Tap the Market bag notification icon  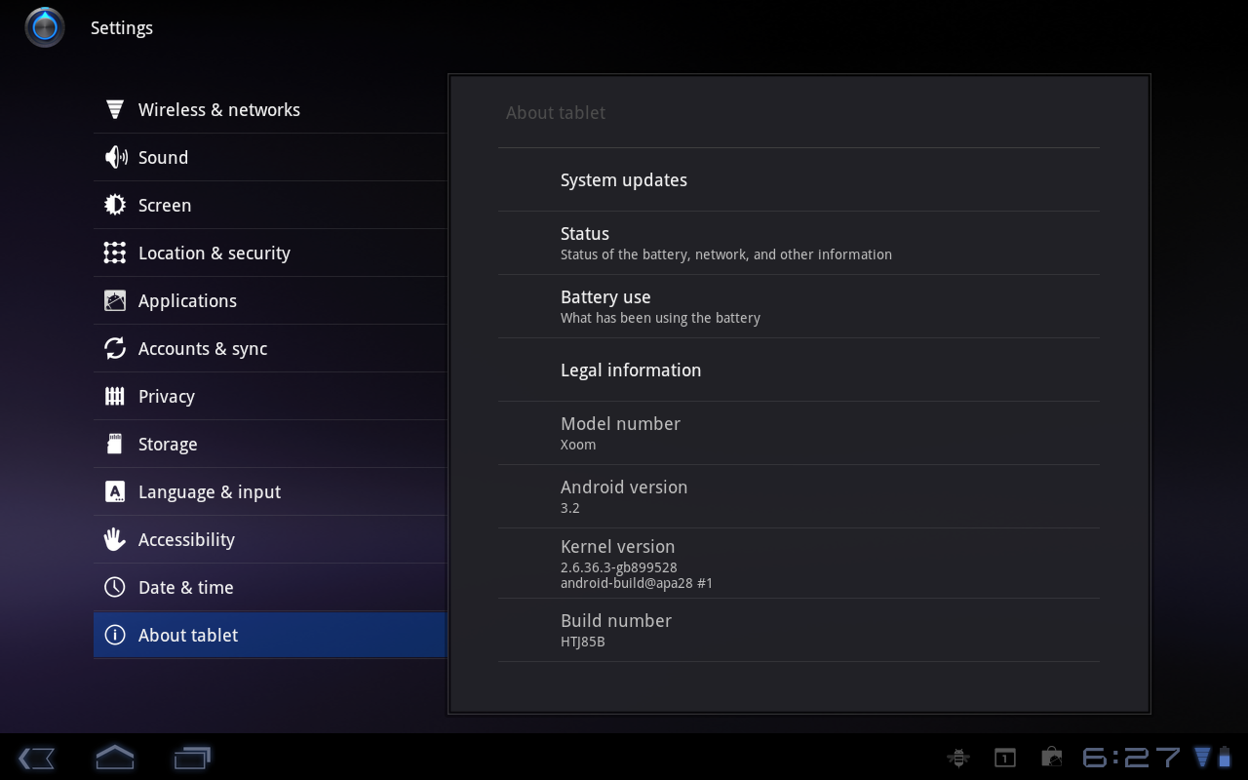coord(1051,758)
